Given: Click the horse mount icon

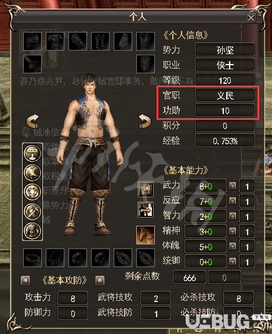Looking at the screenshot, I should pos(146,235).
